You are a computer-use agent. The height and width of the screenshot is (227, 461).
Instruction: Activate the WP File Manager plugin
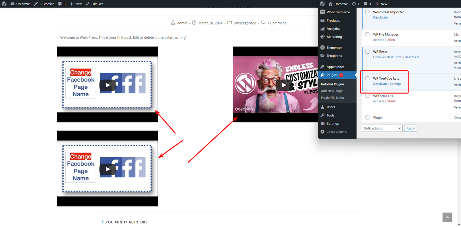coord(379,40)
